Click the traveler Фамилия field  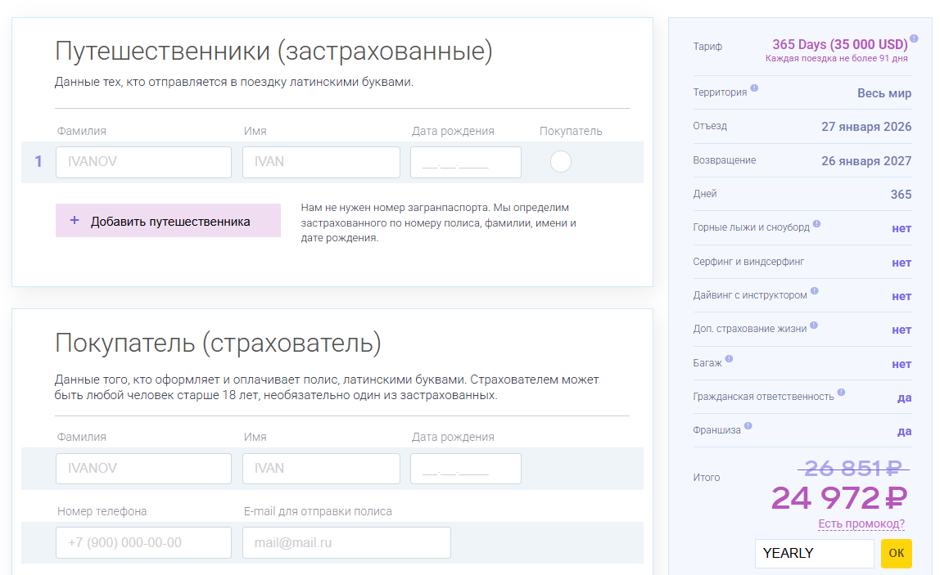coord(143,162)
